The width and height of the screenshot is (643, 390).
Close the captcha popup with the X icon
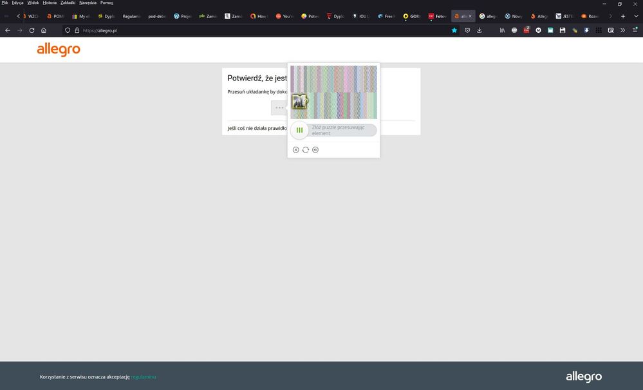[x=296, y=150]
